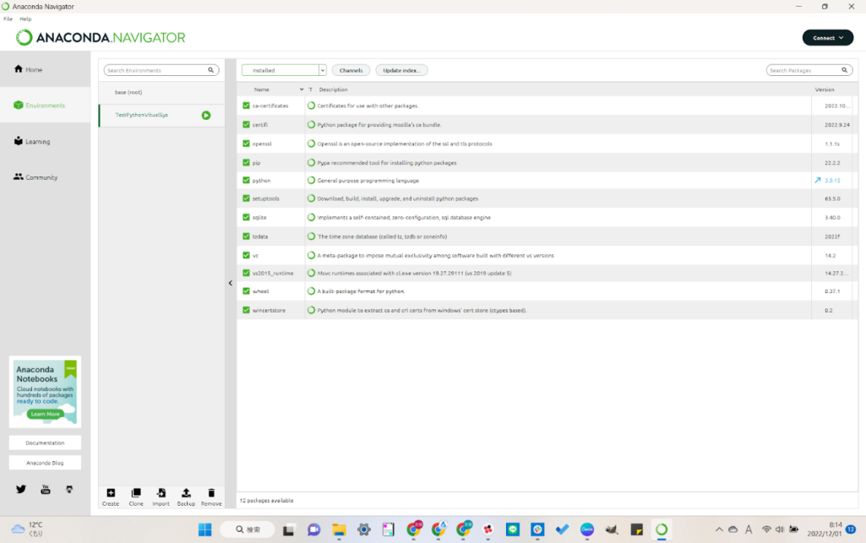Viewport: 866px width, 543px height.
Task: Open the Anaconda GitHub link icon
Action: pos(69,490)
